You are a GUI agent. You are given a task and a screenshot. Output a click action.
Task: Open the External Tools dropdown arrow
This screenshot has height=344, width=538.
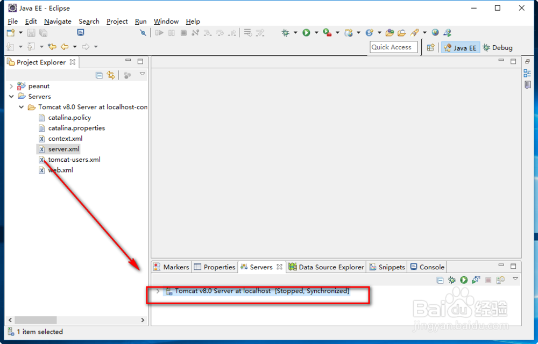338,33
